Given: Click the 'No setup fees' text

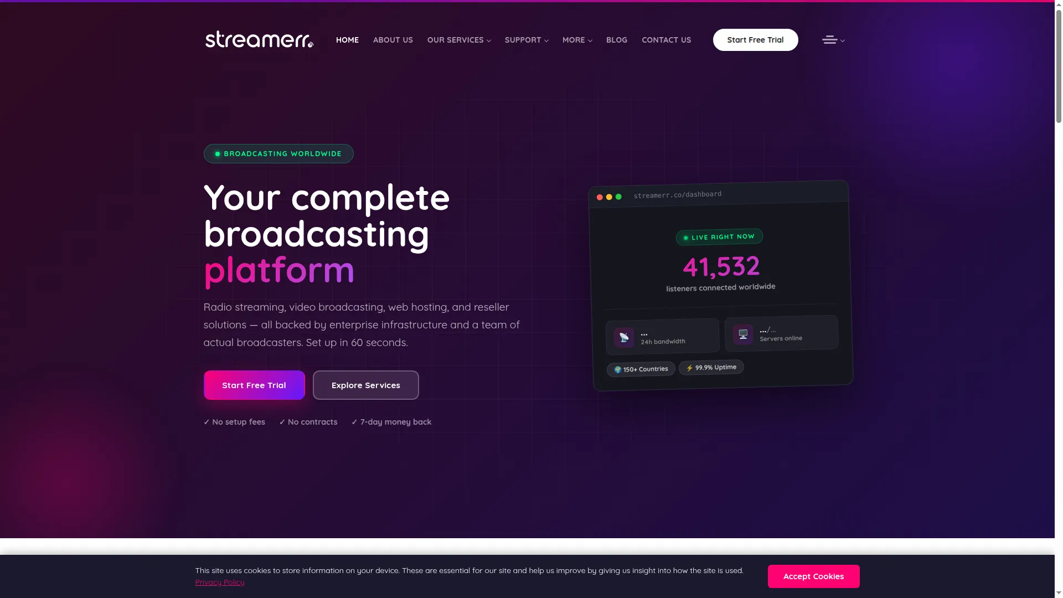Looking at the screenshot, I should [234, 422].
